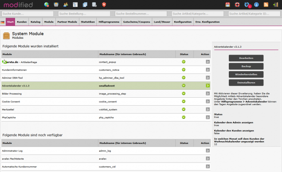Open the Gutscheine/Coupons menu
The width and height of the screenshot is (282, 172).
tap(136, 22)
